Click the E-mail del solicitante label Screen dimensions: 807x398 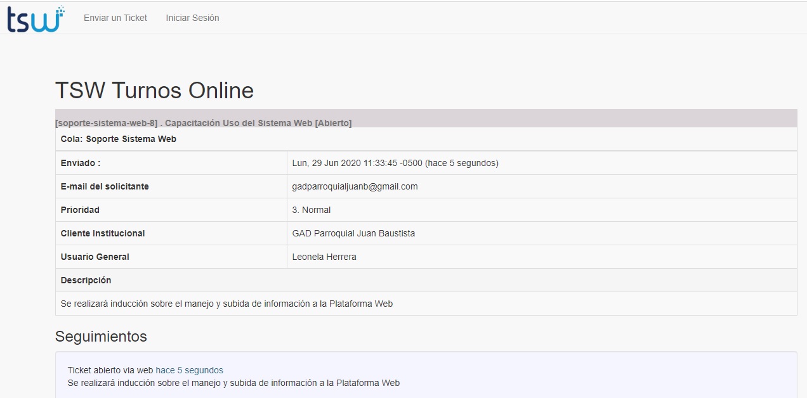tap(105, 186)
